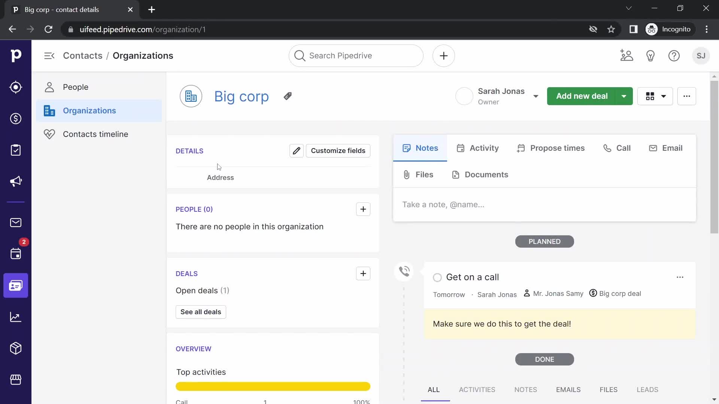Image resolution: width=719 pixels, height=404 pixels.
Task: Open the Contacts timeline icon
Action: [50, 134]
